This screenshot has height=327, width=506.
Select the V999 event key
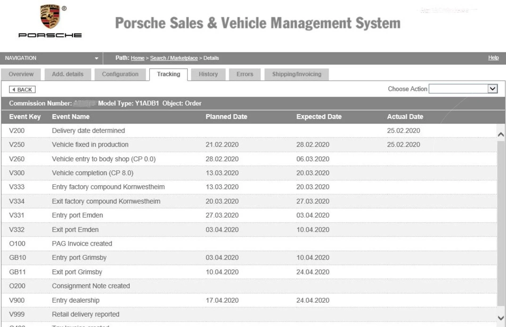[x=17, y=314]
